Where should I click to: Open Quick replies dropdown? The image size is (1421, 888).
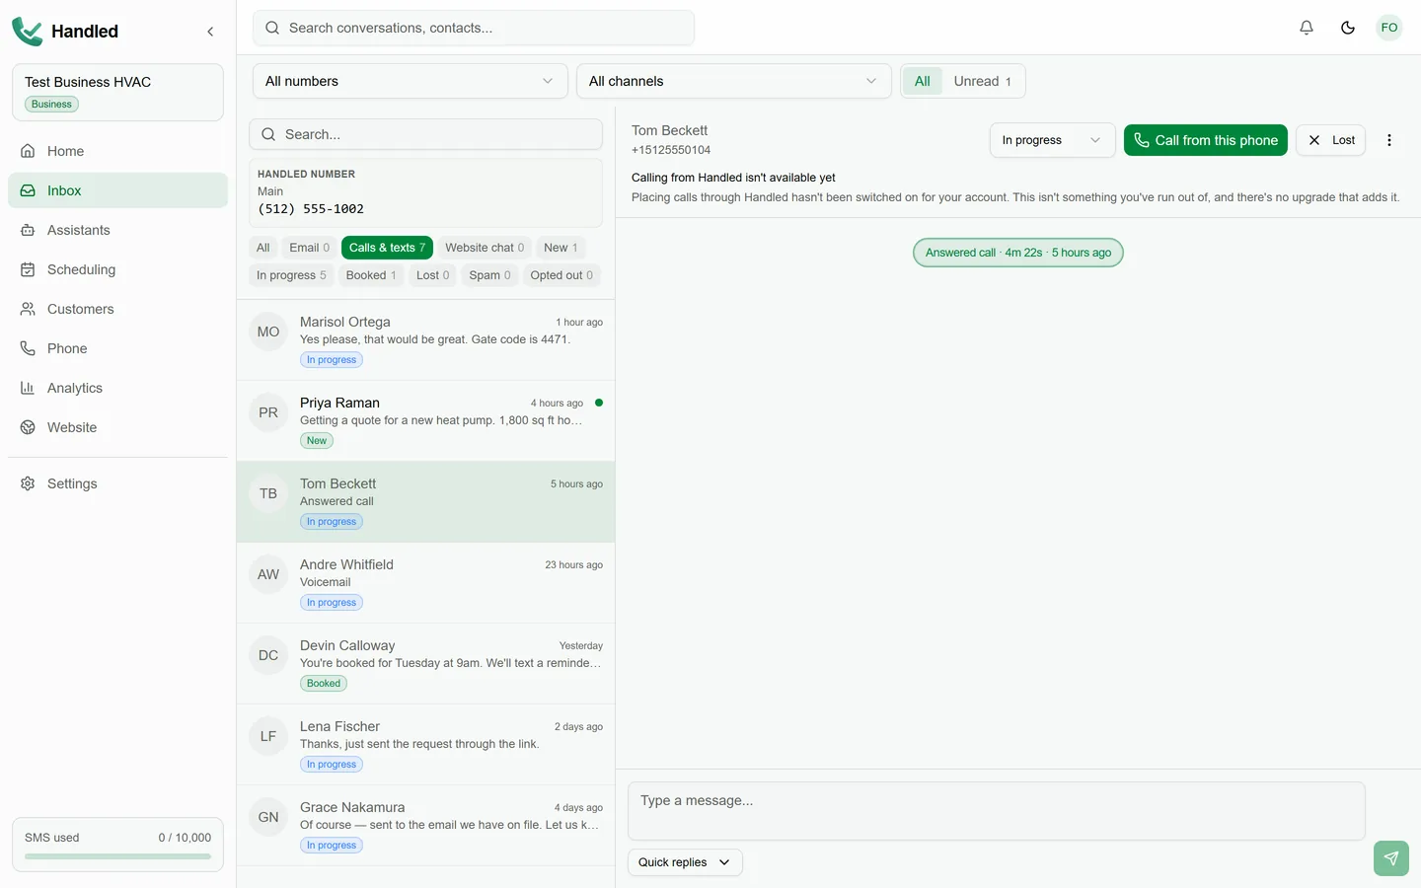(x=685, y=862)
